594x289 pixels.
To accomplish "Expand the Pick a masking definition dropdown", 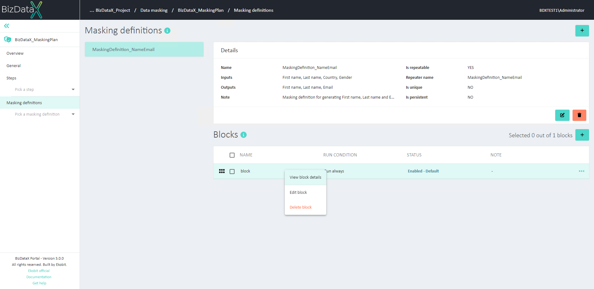I will pos(45,114).
